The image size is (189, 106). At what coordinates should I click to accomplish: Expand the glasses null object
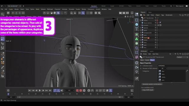[141, 28]
